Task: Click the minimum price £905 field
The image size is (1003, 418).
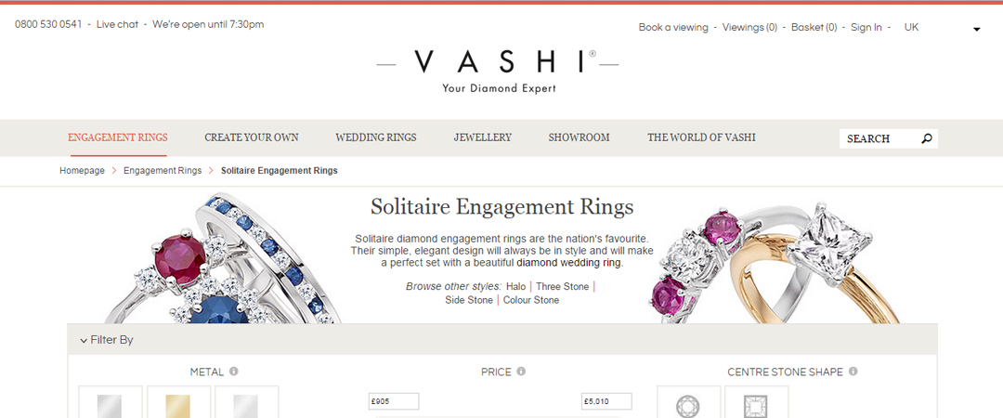Action: point(394,401)
